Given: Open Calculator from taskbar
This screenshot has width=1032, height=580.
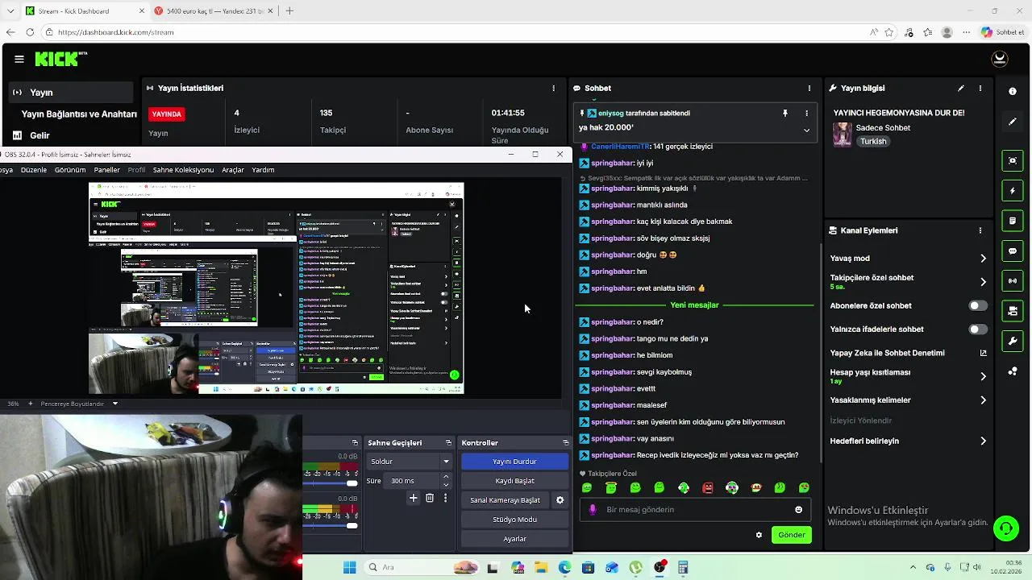Looking at the screenshot, I should tap(683, 567).
